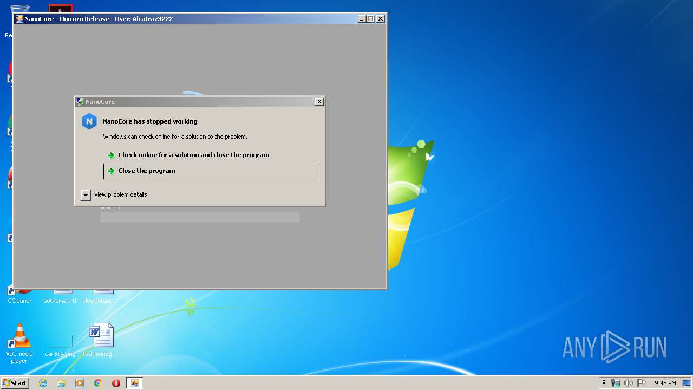Screen dimensions: 693x390
Task: Open Action Center flag icon
Action: click(642, 383)
